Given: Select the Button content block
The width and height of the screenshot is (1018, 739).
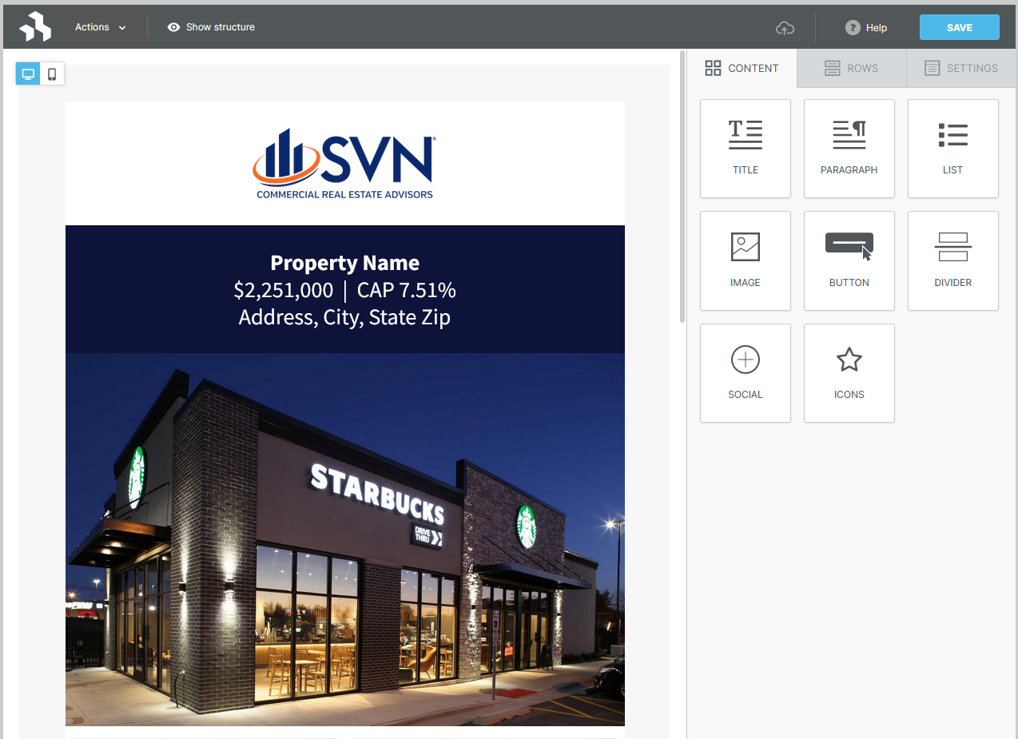Looking at the screenshot, I should click(849, 260).
